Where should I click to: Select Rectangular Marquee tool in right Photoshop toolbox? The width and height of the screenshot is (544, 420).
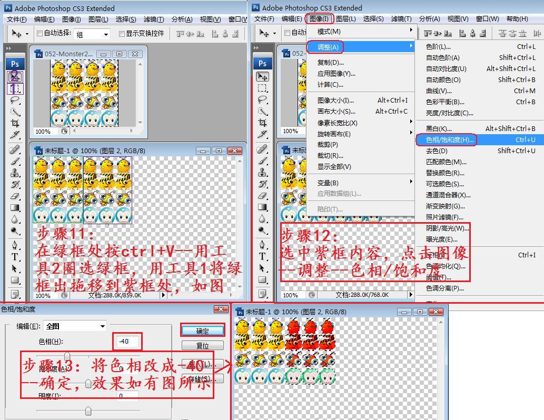263,88
